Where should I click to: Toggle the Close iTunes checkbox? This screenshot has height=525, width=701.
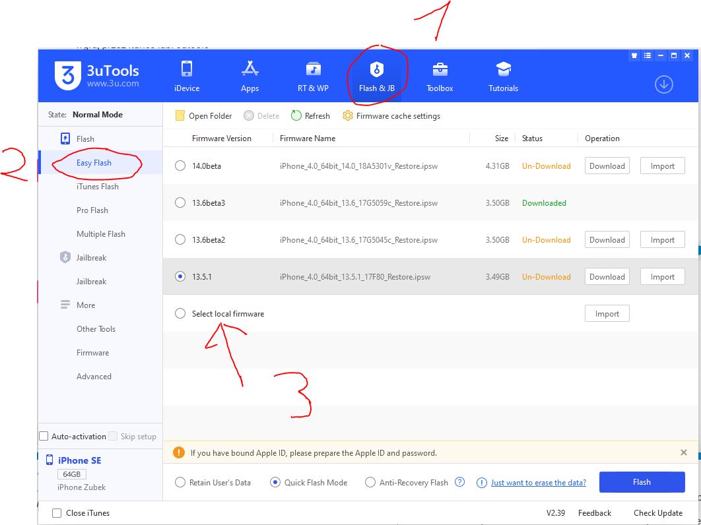(x=57, y=513)
